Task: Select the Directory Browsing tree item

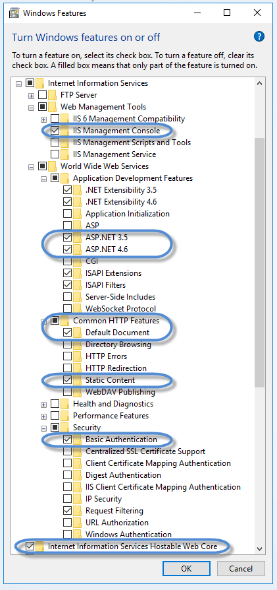Action: point(118,344)
